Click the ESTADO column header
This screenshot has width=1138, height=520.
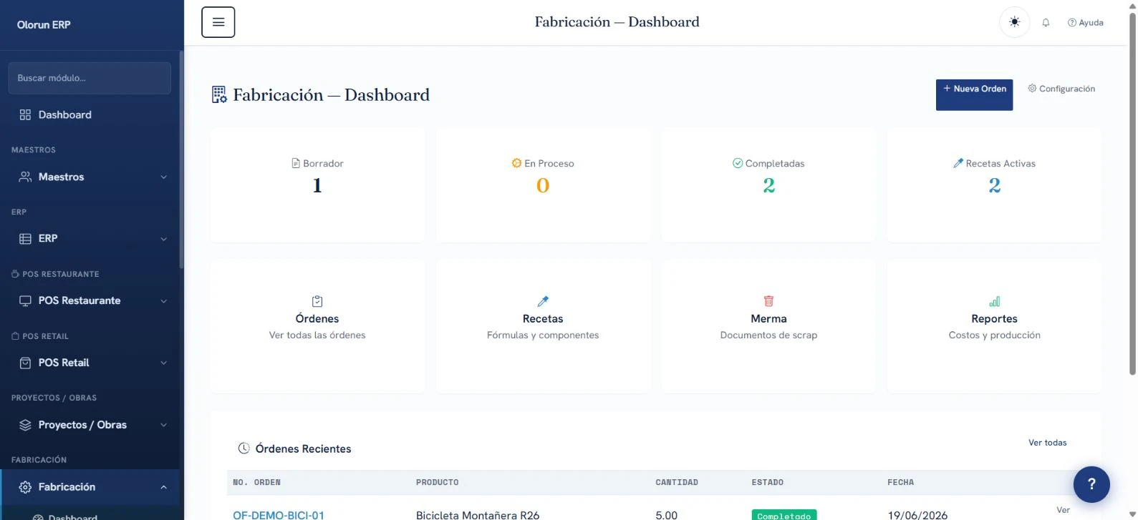pos(767,483)
